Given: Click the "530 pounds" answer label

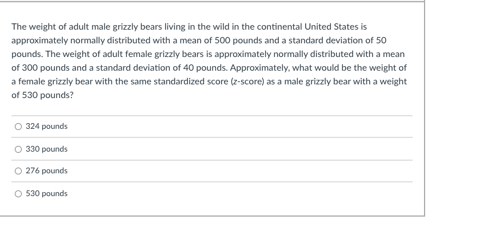Looking at the screenshot, I should 47,194.
